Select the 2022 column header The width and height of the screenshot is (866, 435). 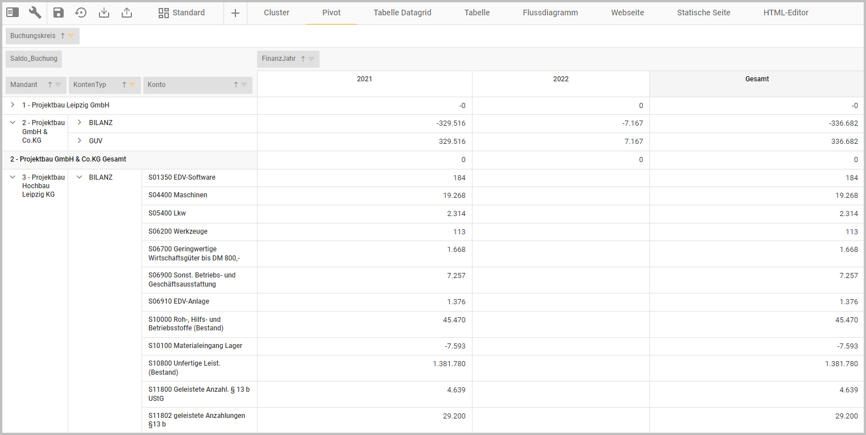[x=561, y=79]
